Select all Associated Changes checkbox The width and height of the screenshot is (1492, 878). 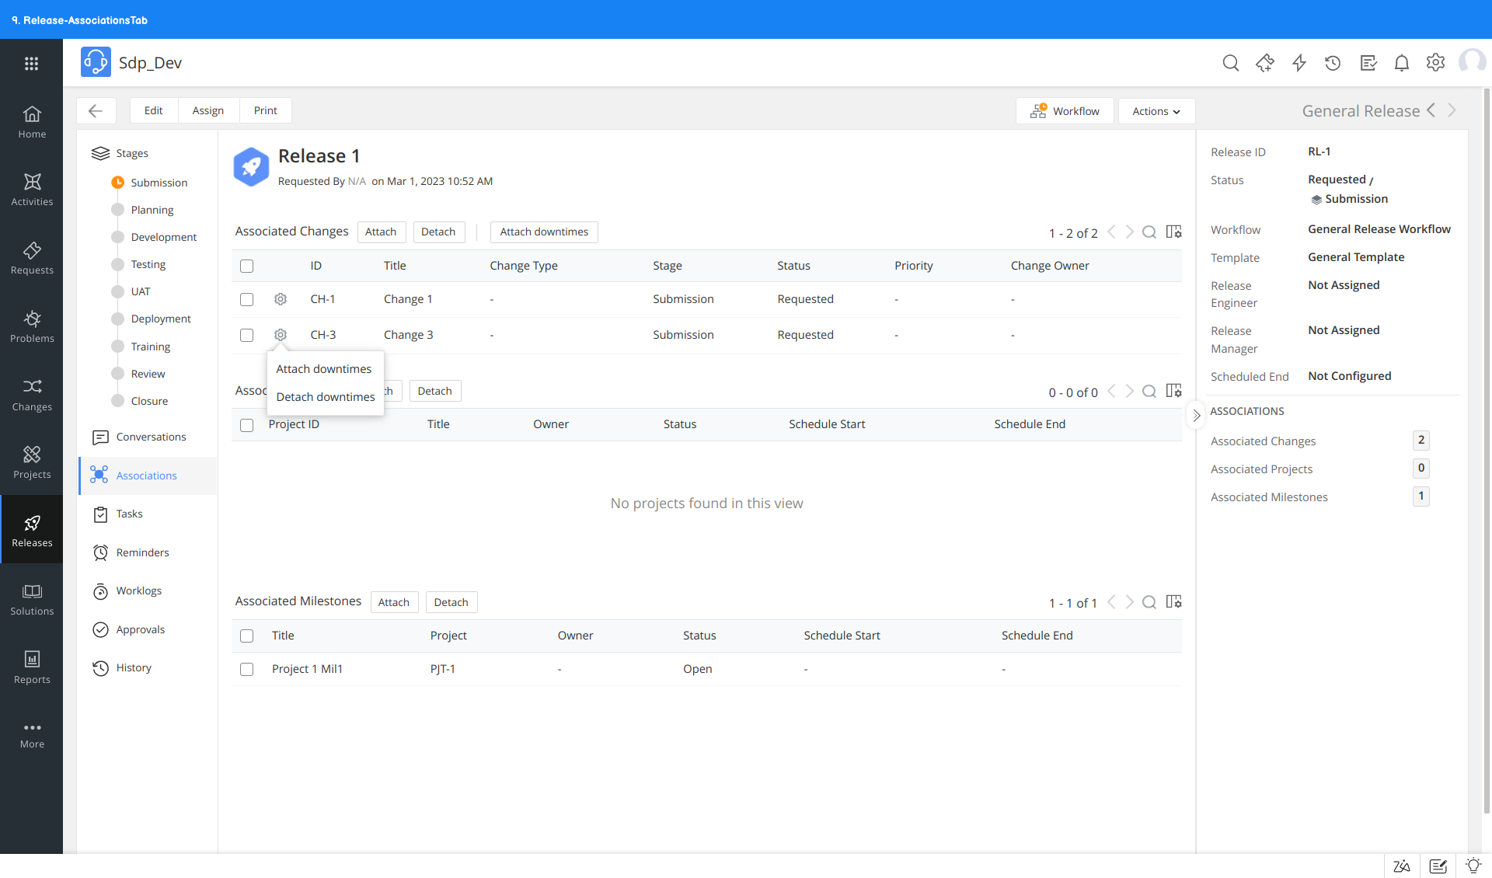246,266
